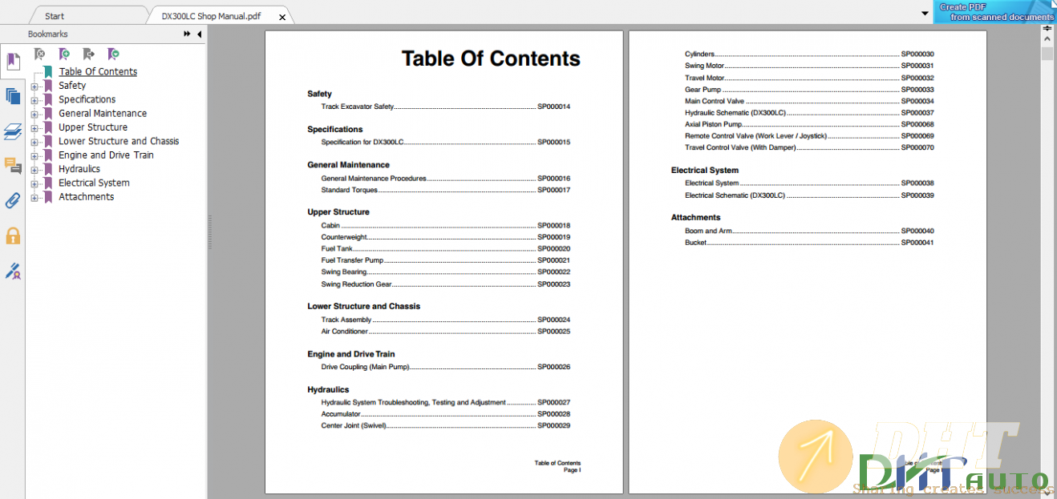Screen dimensions: 1057x499
Task: Click the Bookmarks panel title
Action: click(x=48, y=34)
